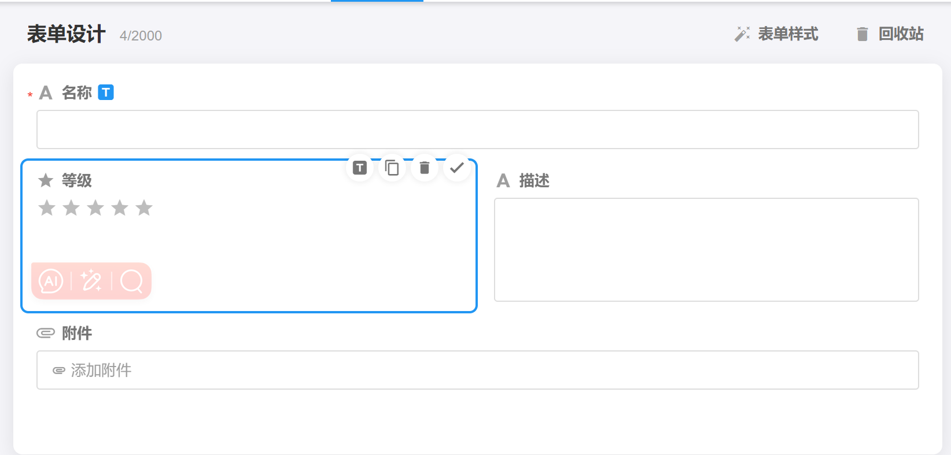This screenshot has height=455, width=951.
Task: Confirm the 等级 field with checkmark icon
Action: point(457,168)
